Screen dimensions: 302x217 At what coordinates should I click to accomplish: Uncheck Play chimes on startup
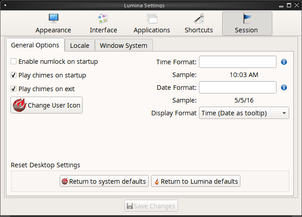click(13, 75)
